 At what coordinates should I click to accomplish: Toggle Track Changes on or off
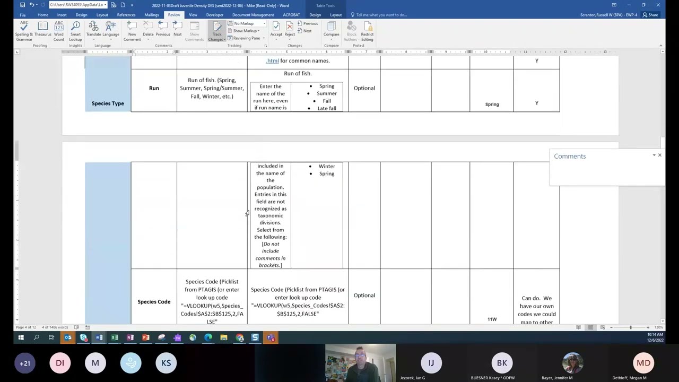[x=217, y=31]
